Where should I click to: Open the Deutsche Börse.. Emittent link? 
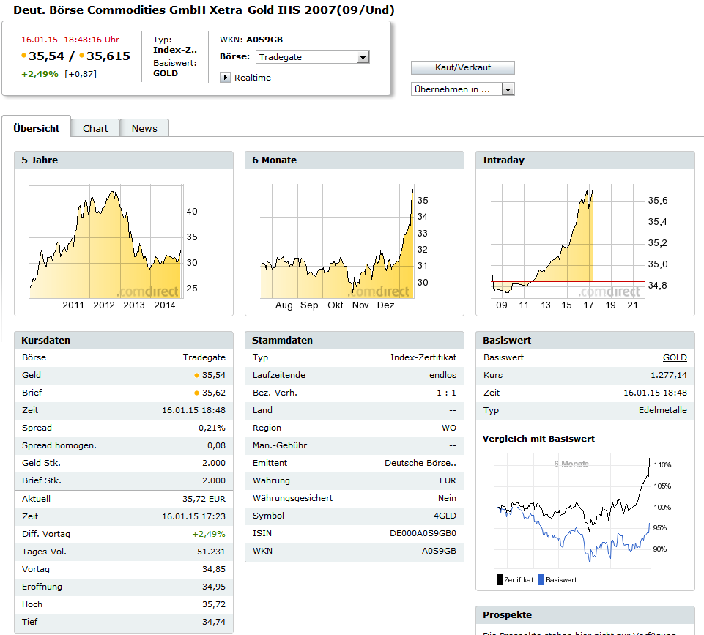420,464
